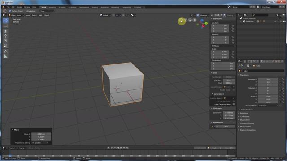Viewport: 287px width, 161px height.
Task: Expand the Collection tree item
Action: click(x=241, y=21)
